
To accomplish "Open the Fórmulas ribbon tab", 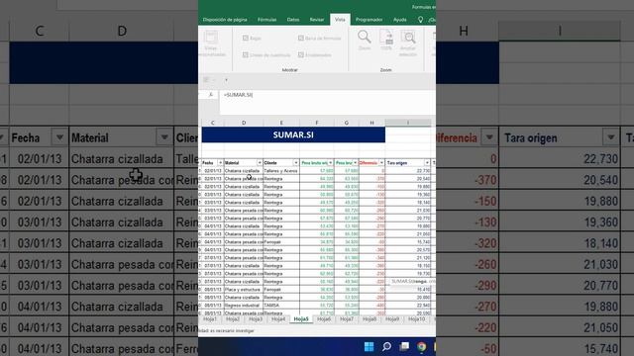I will pyautogui.click(x=266, y=20).
